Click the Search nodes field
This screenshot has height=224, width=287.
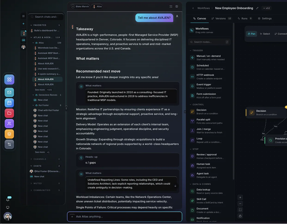click(x=209, y=42)
